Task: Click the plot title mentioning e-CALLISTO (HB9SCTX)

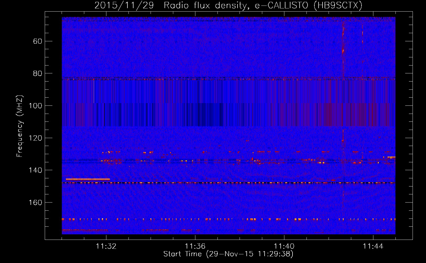Action: coord(228,5)
